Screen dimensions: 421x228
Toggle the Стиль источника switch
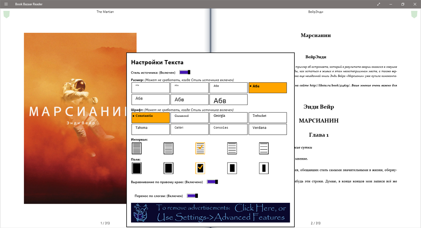coord(185,72)
